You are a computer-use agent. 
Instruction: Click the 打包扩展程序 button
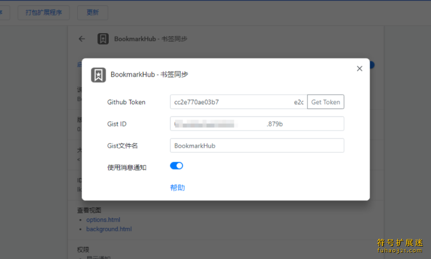(x=44, y=12)
